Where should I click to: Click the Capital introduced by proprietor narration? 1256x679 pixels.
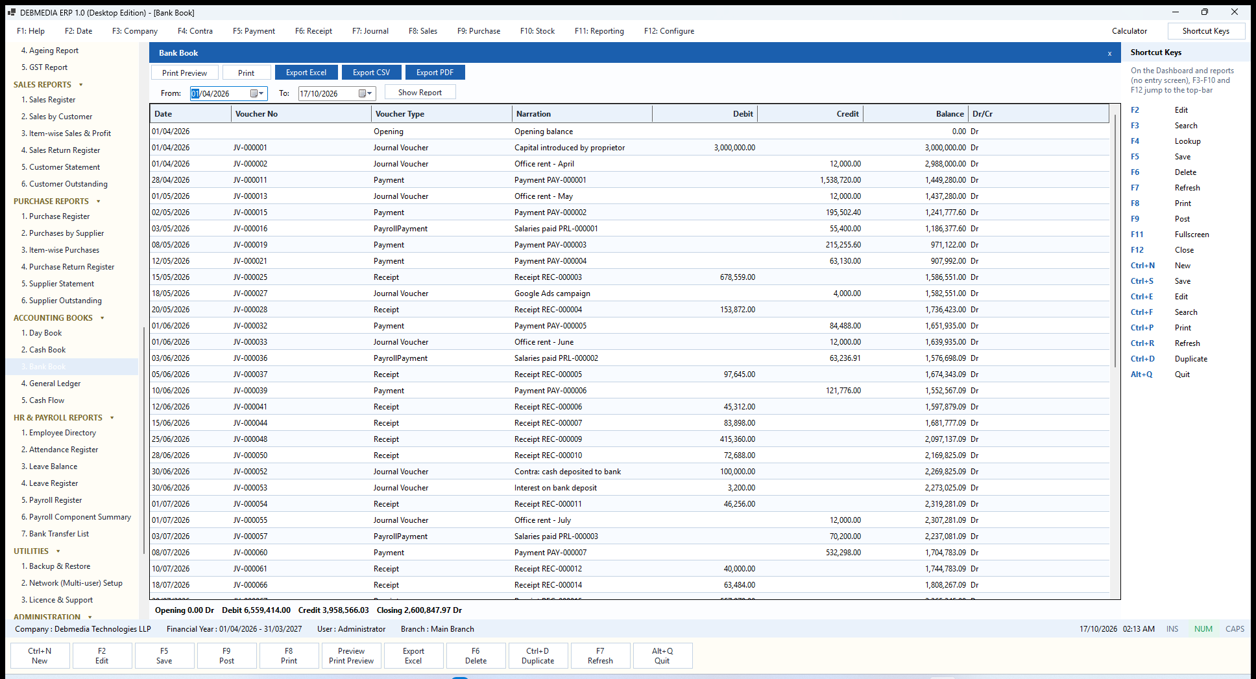click(570, 148)
